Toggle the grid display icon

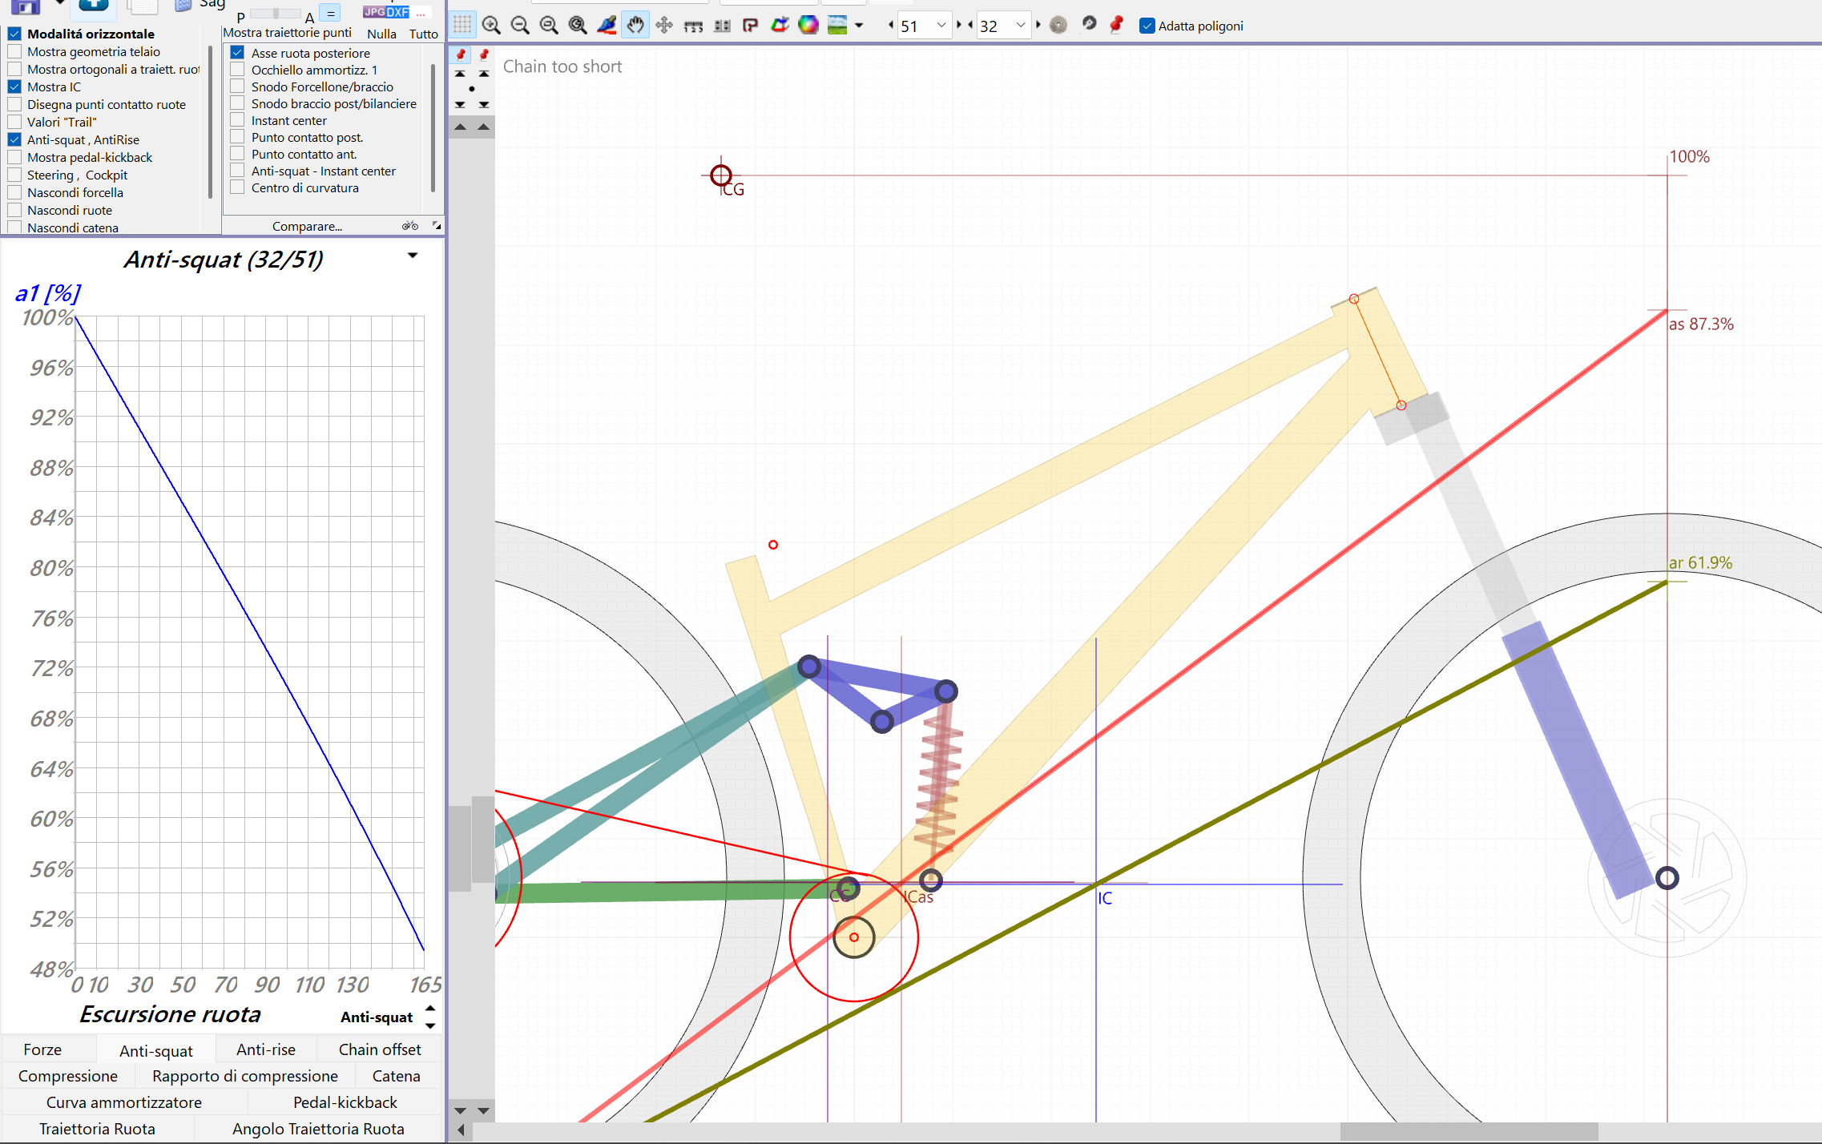tap(462, 25)
